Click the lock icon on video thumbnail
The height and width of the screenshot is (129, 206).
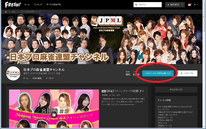click(x=54, y=115)
